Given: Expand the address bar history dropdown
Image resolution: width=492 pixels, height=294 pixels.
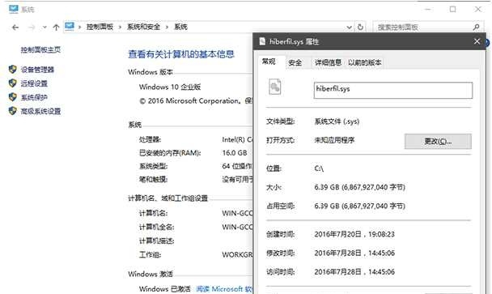Looking at the screenshot, I should (x=349, y=28).
